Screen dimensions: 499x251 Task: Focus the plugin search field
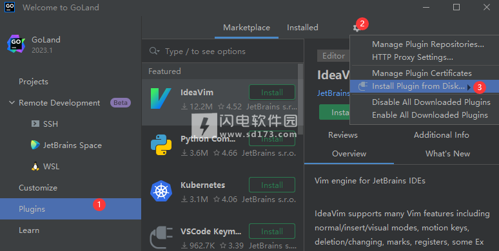point(223,51)
